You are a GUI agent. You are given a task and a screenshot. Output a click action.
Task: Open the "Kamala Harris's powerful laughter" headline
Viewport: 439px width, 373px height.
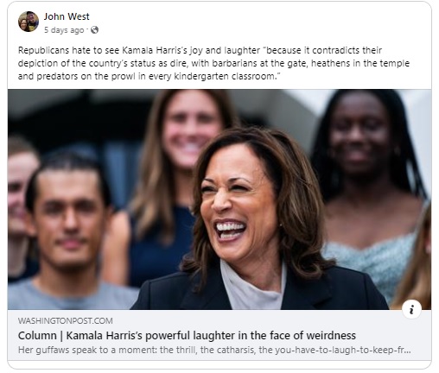coord(187,336)
